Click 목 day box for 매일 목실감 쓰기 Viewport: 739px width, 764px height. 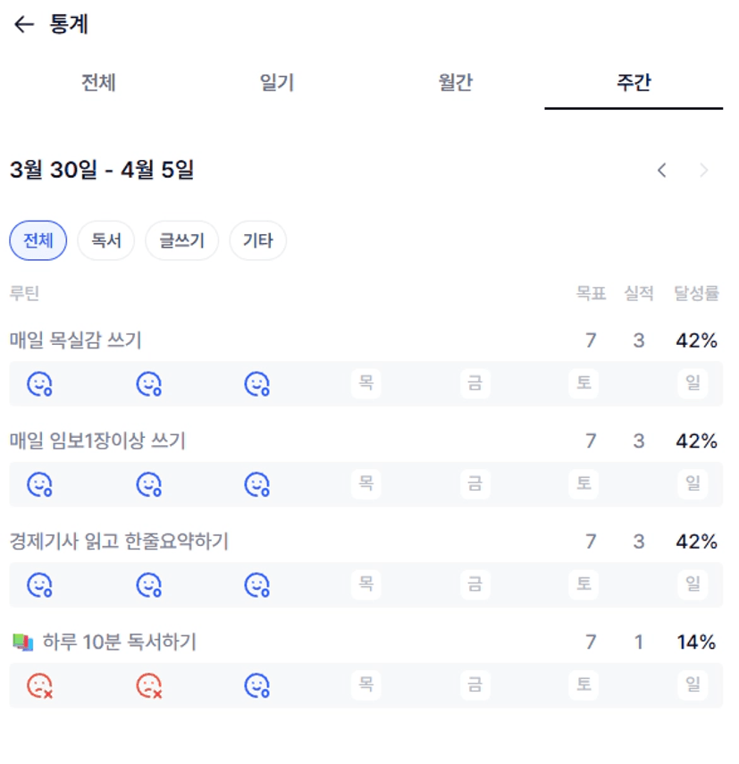point(366,384)
